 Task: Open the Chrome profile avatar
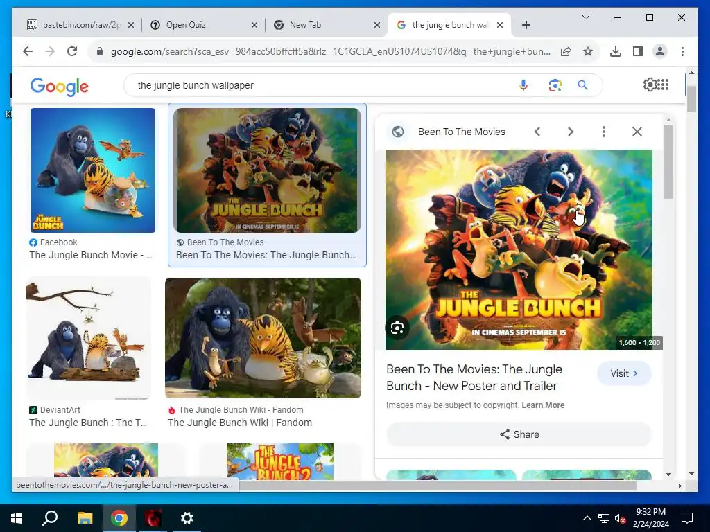[x=660, y=51]
